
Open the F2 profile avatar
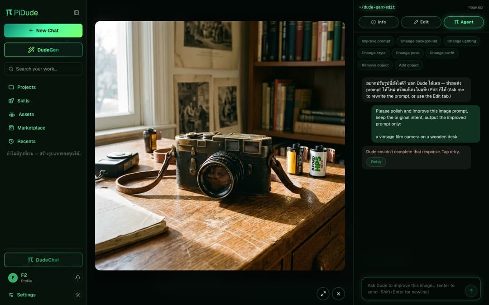(x=13, y=277)
